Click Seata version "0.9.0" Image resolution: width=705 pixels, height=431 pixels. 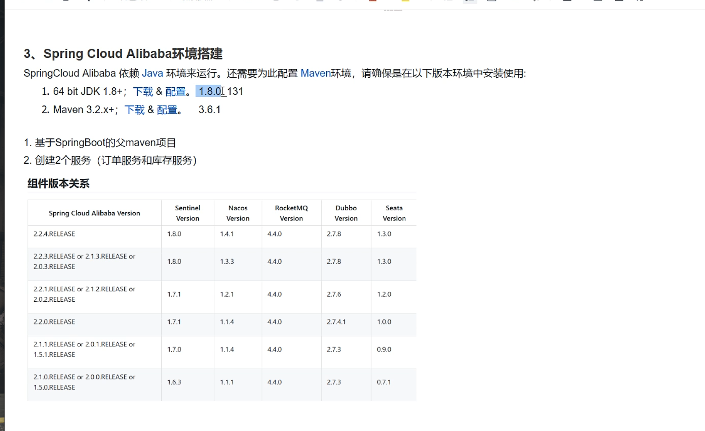[384, 350]
